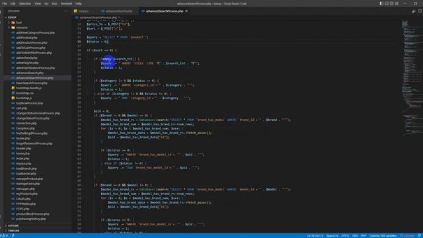Open purchasingHistory.php file

point(31,219)
